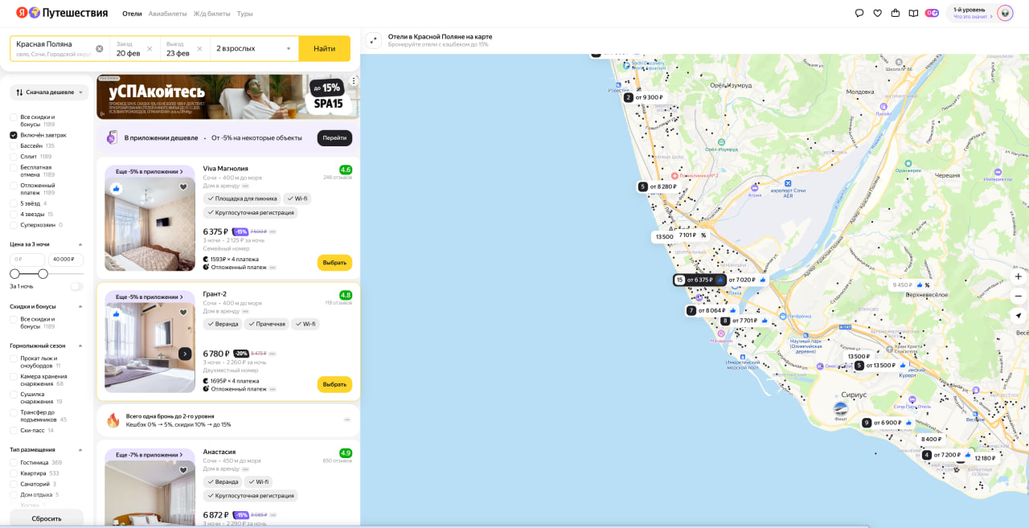Uncheck the Включён завтрак filter
1029x528 pixels.
[x=14, y=135]
